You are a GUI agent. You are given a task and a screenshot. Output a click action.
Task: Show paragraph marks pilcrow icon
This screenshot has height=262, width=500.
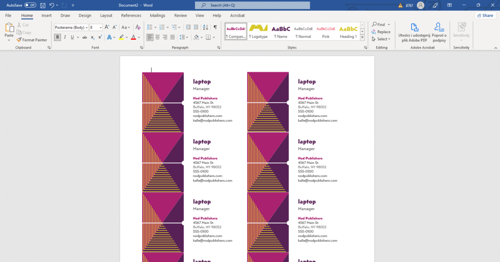click(215, 27)
